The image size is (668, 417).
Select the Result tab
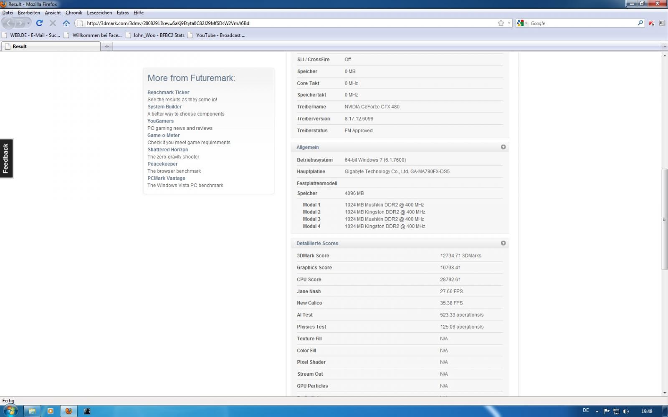point(51,46)
